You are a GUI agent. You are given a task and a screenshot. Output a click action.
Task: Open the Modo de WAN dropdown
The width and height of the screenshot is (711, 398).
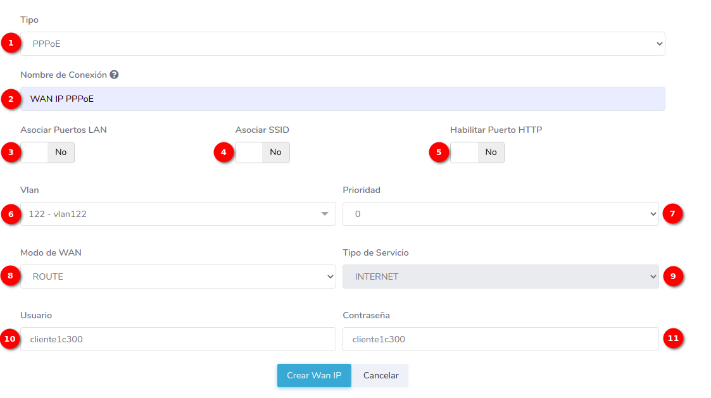(x=178, y=277)
